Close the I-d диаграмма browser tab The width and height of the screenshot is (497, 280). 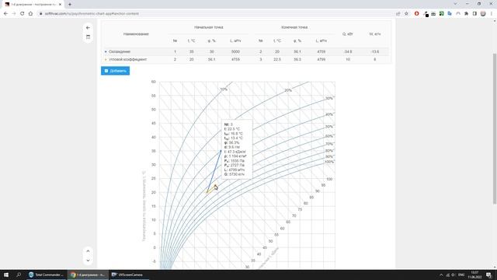click(60, 5)
